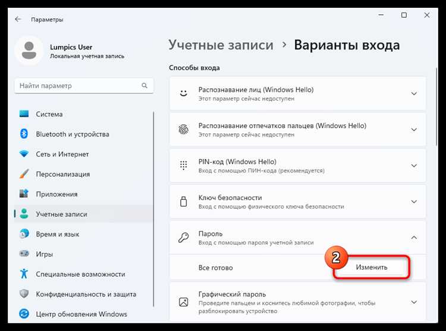The image size is (446, 331).
Task: Click the "Все готово" status text
Action: click(215, 268)
